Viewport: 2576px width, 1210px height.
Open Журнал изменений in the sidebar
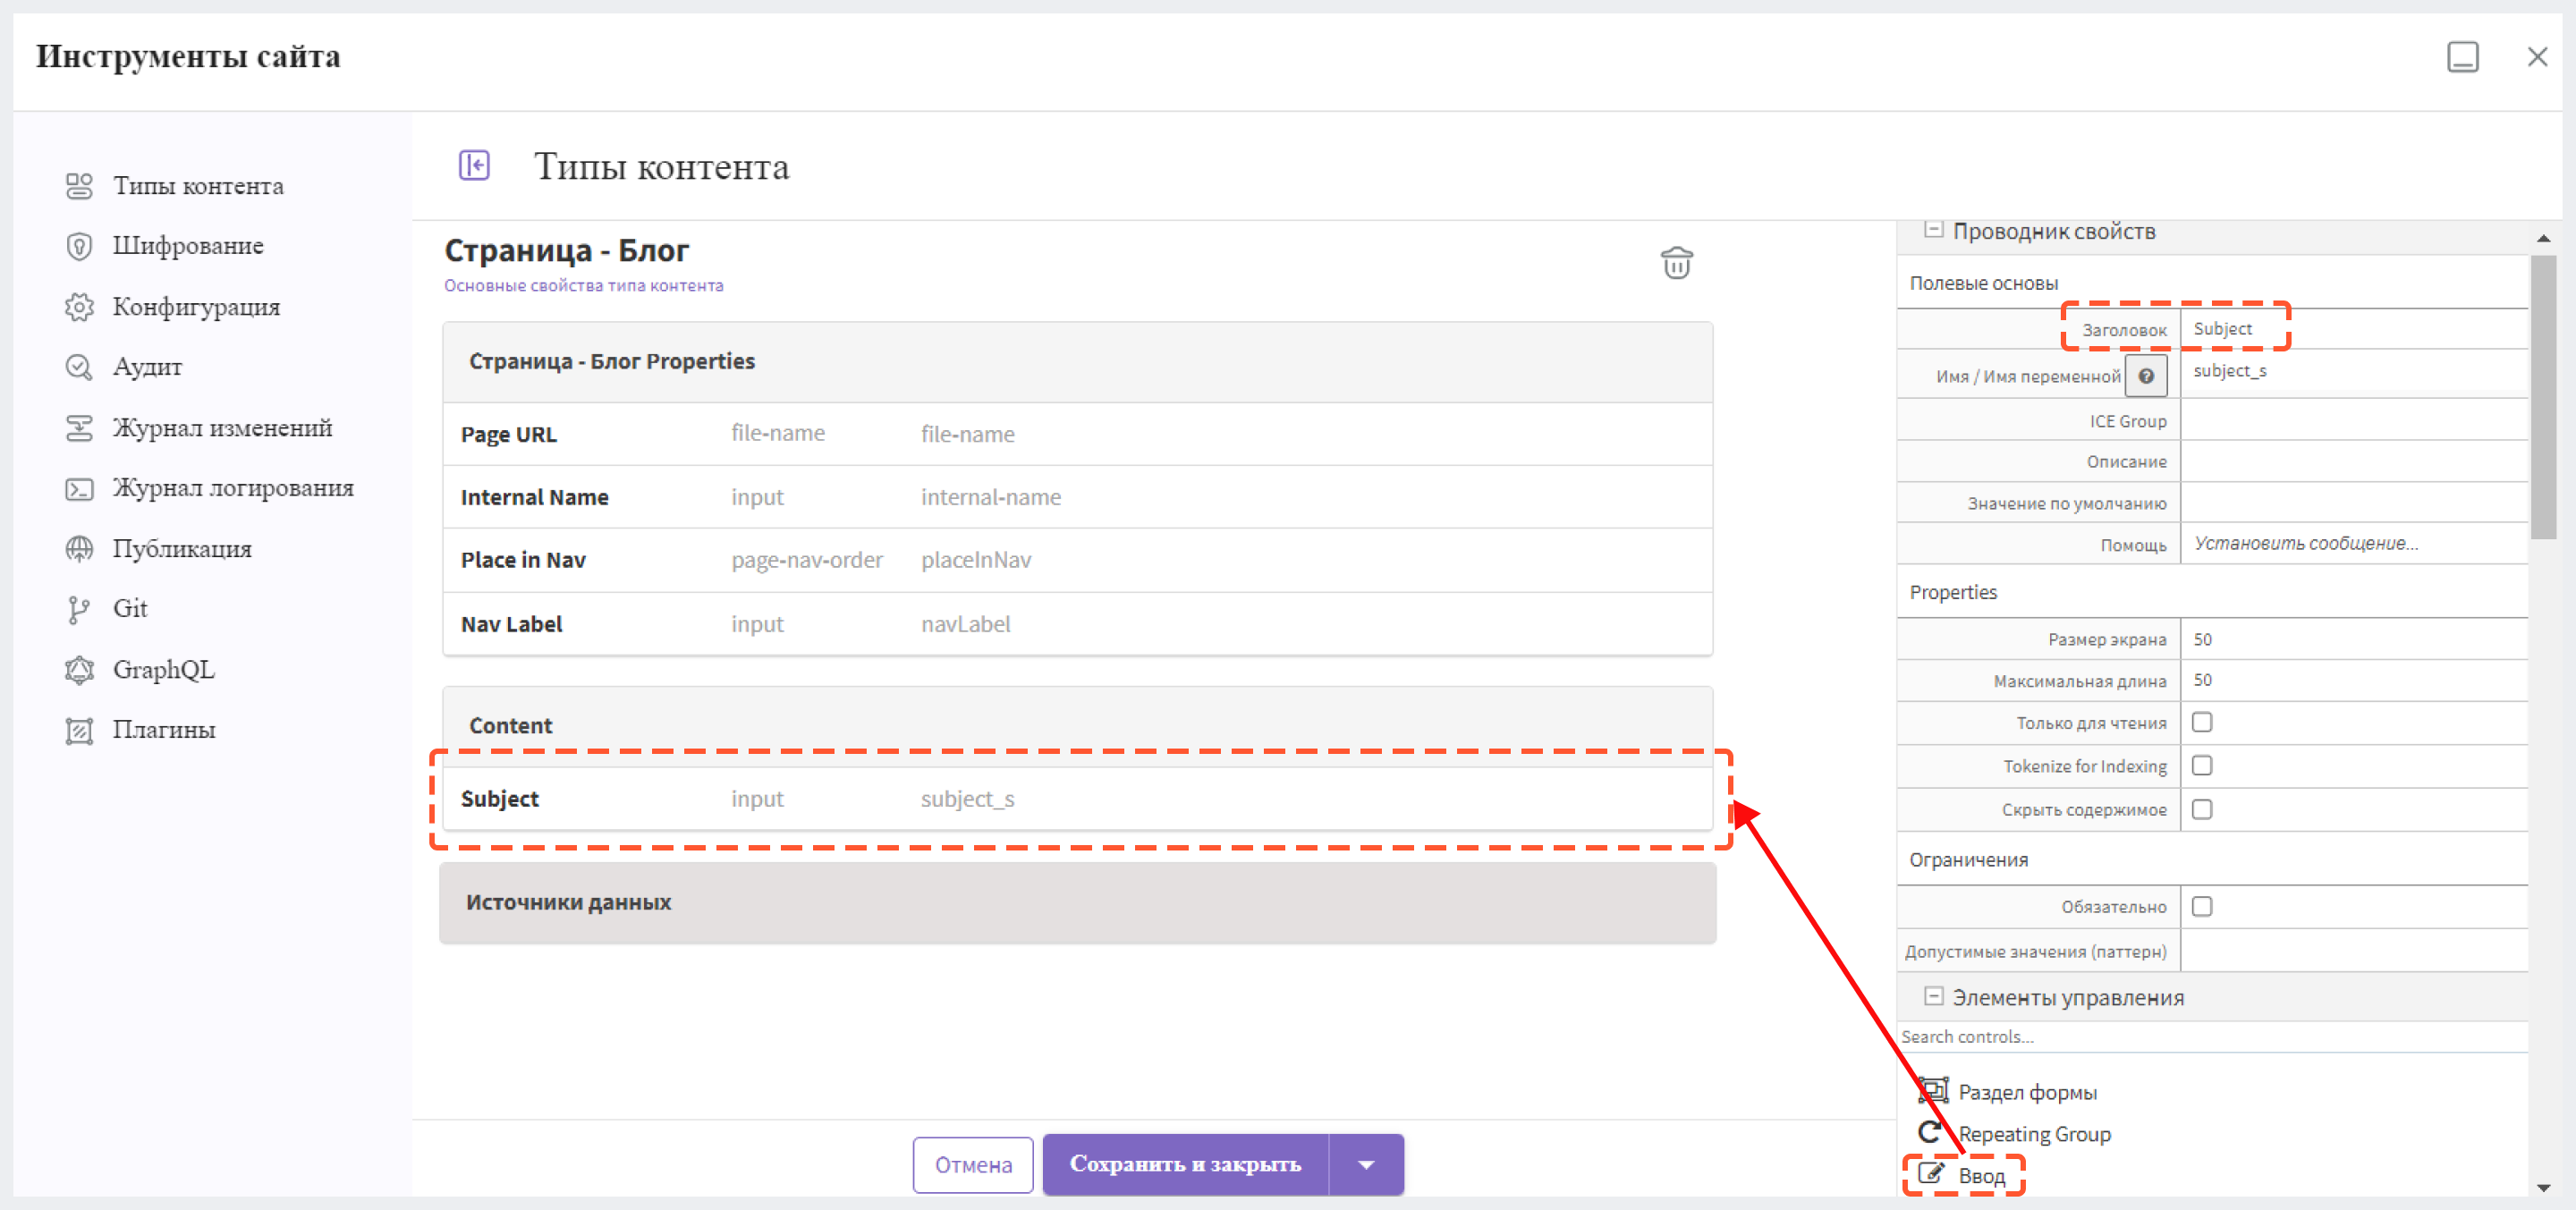tap(222, 428)
